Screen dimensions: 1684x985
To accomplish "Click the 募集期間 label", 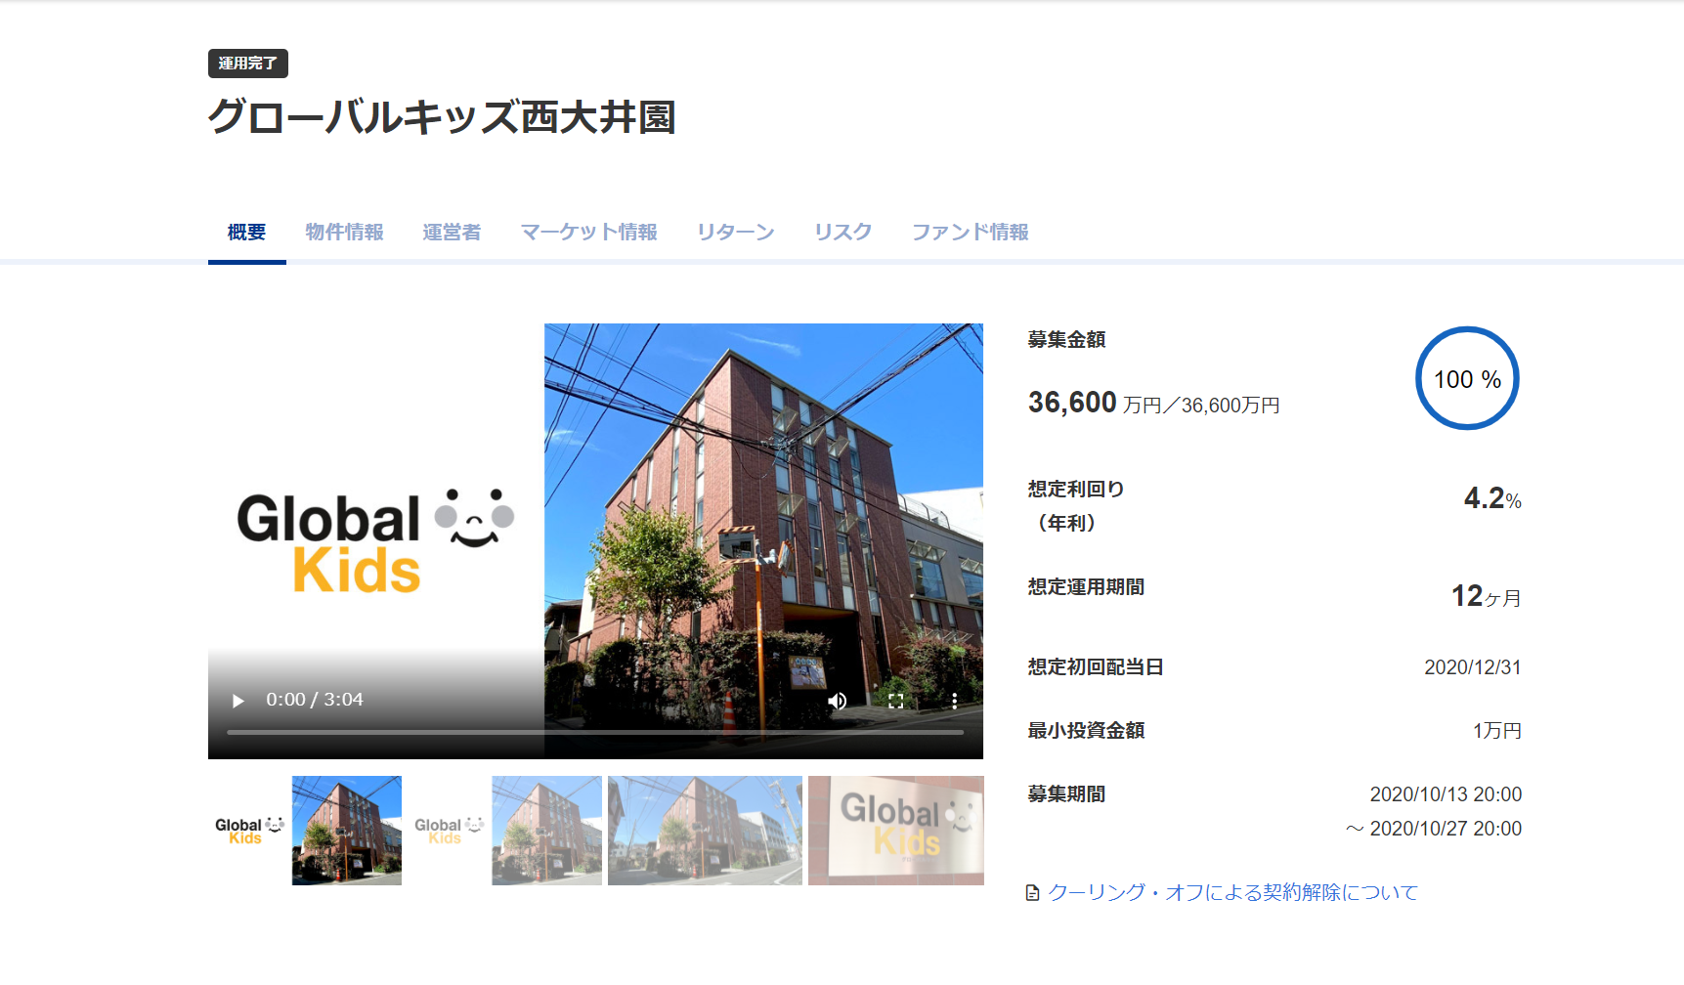I will 1066,794.
